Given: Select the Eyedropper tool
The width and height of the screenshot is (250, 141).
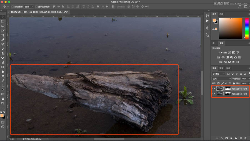Looking at the screenshot, I should tap(3, 39).
